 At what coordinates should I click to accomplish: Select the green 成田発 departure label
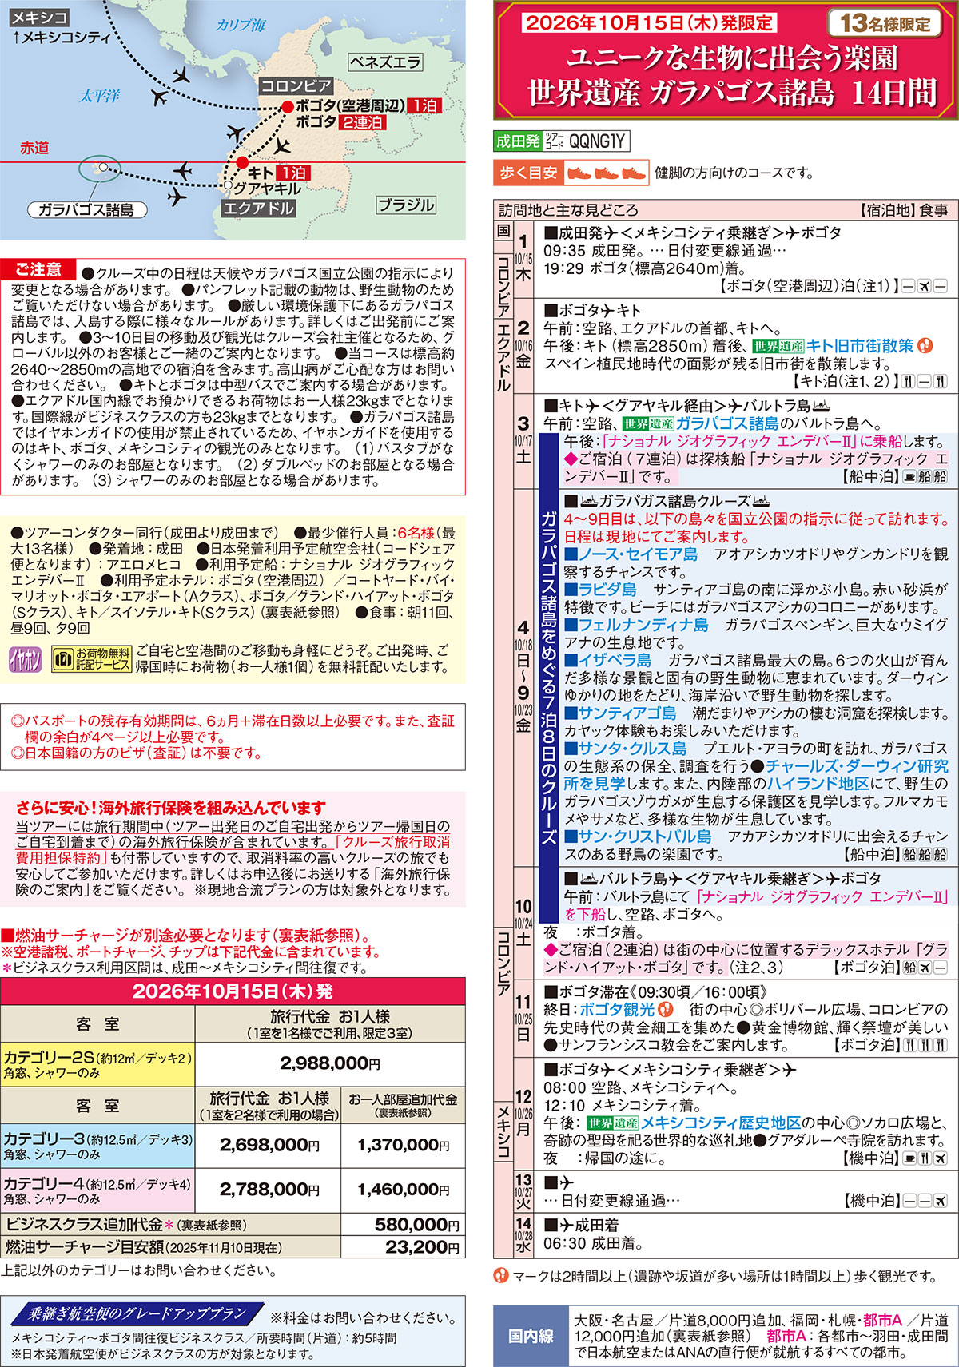pyautogui.click(x=518, y=142)
